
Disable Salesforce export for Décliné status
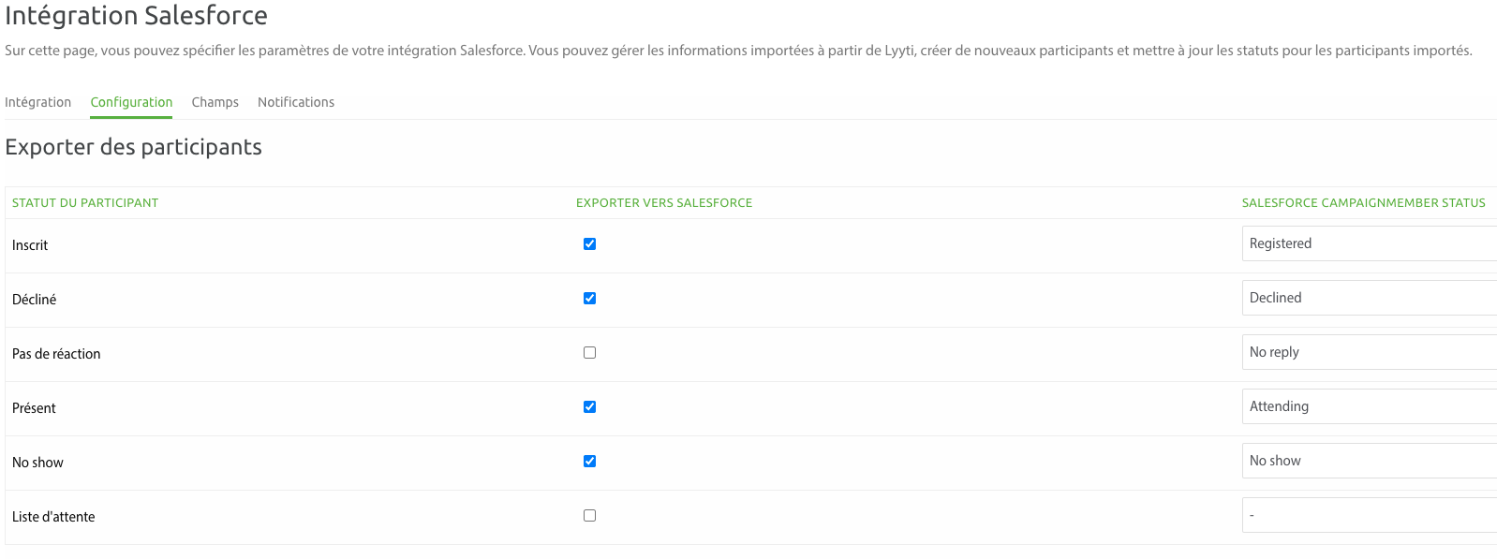click(589, 299)
